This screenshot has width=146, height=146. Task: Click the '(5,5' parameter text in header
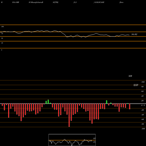click(x=75, y=2)
